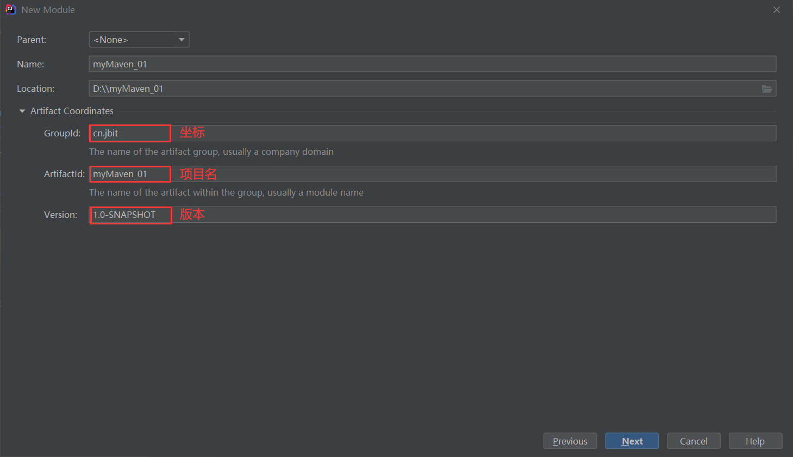This screenshot has height=457, width=793.
Task: Click the Parent combo box arrow
Action: coord(182,40)
